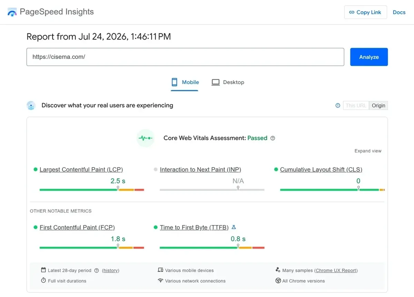Click the PageSpeed Insights logo icon
The image size is (414, 297).
tap(12, 12)
